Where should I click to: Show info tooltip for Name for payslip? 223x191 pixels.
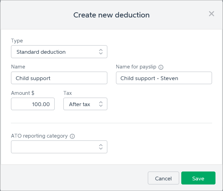pos(161,67)
